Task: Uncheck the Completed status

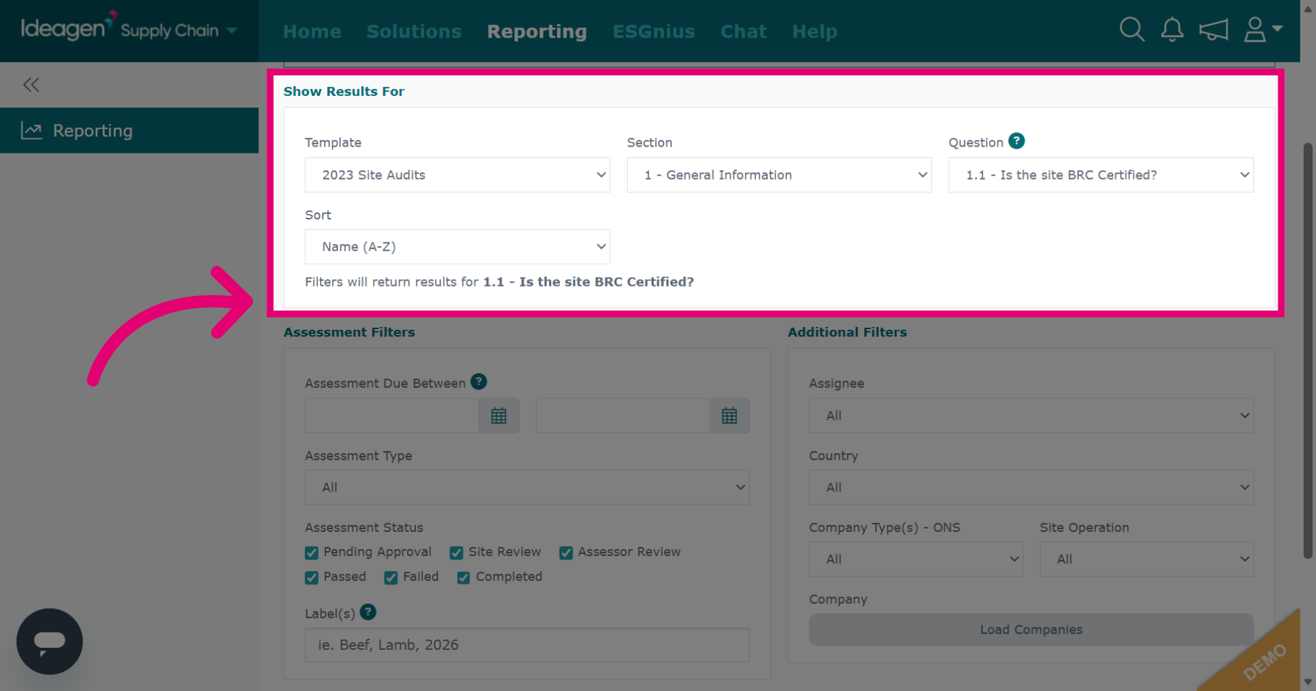Action: [x=464, y=577]
